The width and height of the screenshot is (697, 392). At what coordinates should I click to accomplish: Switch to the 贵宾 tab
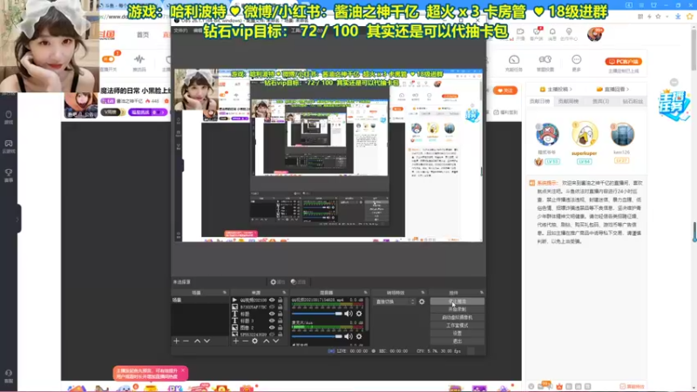click(x=600, y=101)
